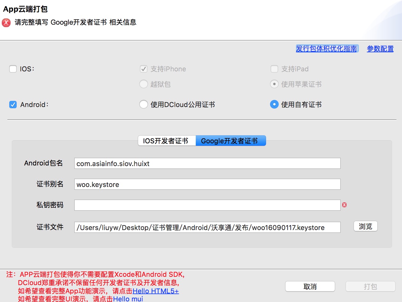Click the red error icon beside the header message
The height and width of the screenshot is (302, 402).
point(6,23)
